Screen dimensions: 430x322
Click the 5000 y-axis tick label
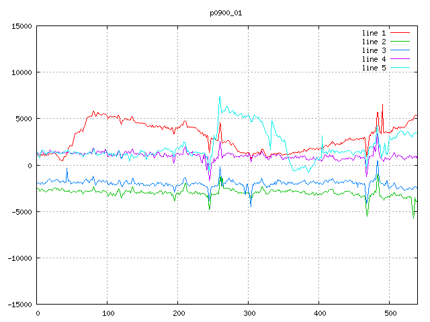click(24, 119)
